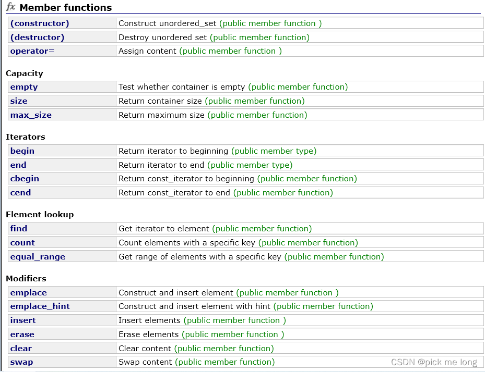Click the fx icon beside Member functions
The height and width of the screenshot is (372, 485).
[11, 6]
